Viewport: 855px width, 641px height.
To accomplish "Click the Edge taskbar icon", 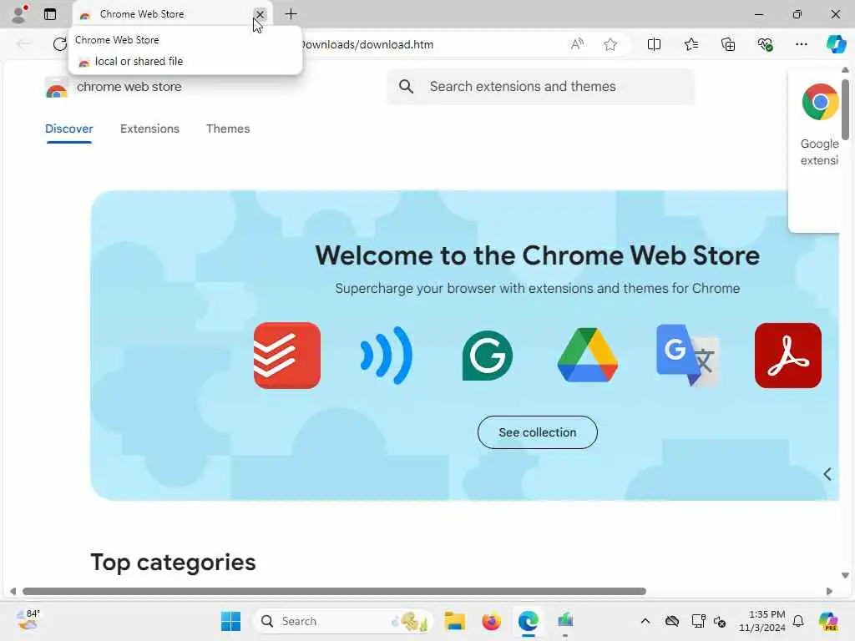I will pyautogui.click(x=529, y=621).
